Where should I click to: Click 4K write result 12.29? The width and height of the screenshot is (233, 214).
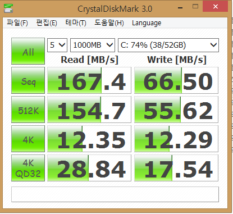click(x=176, y=139)
